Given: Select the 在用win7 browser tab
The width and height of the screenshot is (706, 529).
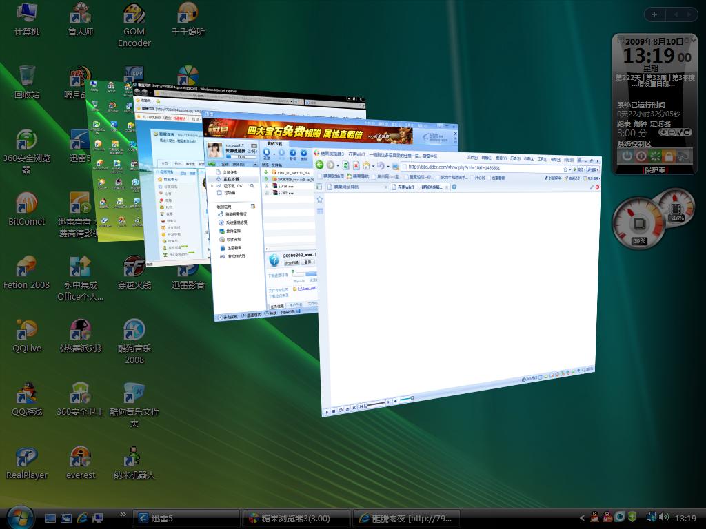Looking at the screenshot, I should point(420,187).
